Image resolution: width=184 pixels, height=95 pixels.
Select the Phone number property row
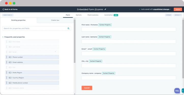coord(32,57)
